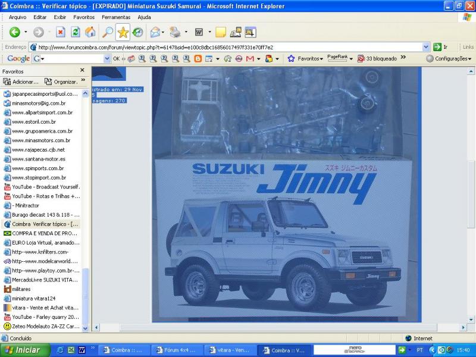Toggle the Favorites star panel
Screen dimensions: 476x357
point(123,32)
